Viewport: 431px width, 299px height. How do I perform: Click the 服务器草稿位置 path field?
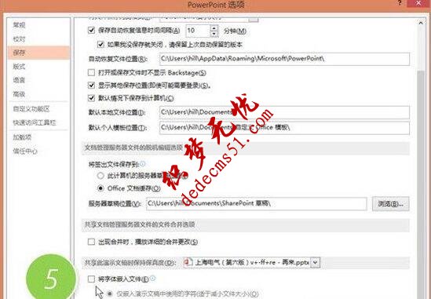pos(257,203)
